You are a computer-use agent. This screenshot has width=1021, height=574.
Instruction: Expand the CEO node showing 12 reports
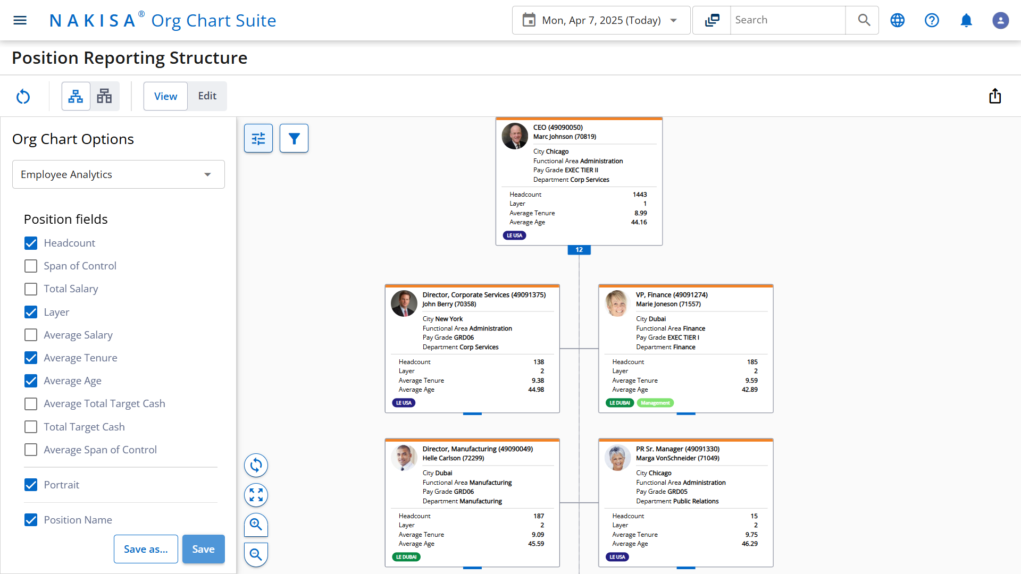pos(579,249)
